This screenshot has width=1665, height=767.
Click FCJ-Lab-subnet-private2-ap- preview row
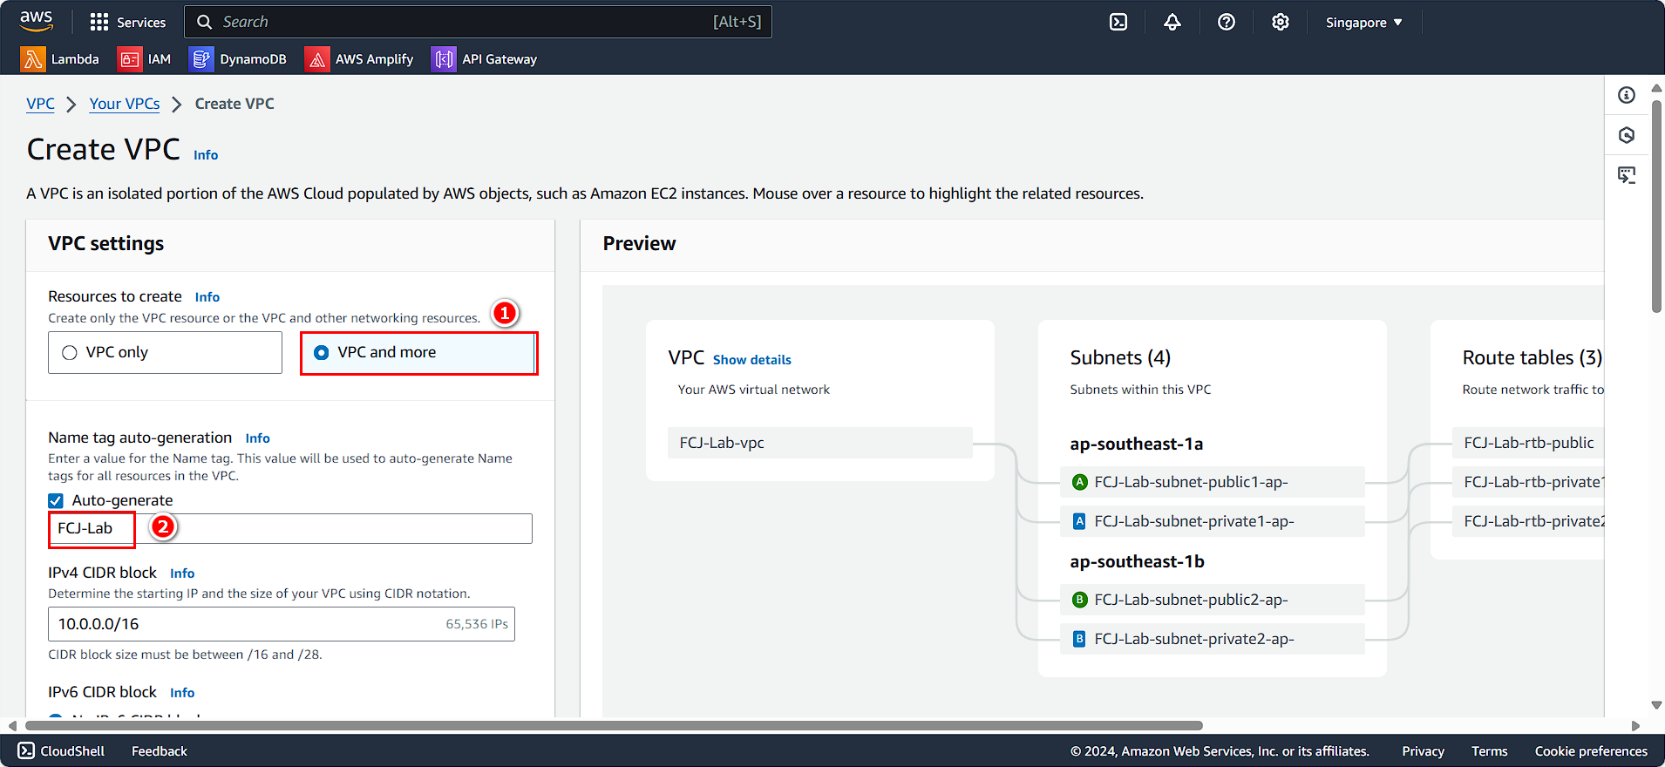(x=1213, y=639)
